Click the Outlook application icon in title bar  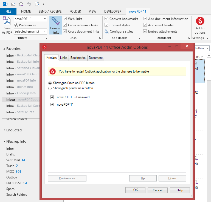point(5,4)
